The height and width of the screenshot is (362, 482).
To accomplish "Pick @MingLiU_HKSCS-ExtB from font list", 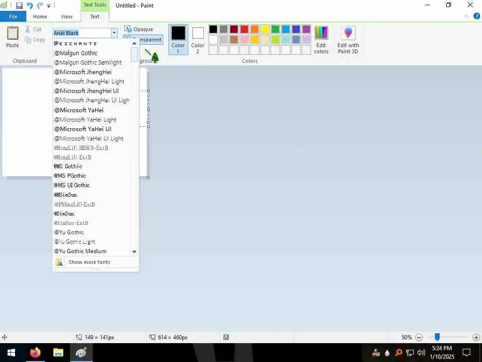I will (x=92, y=148).
